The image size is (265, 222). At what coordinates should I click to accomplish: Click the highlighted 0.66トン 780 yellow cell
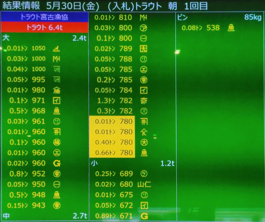point(112,153)
